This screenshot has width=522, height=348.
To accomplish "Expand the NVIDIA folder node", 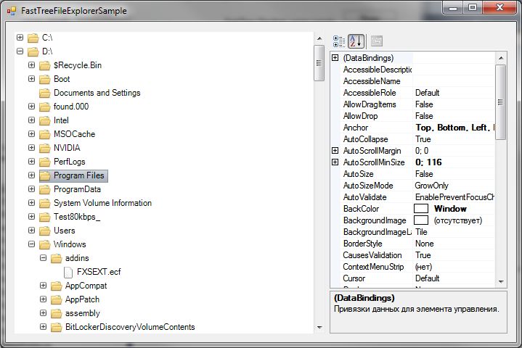I will click(x=32, y=148).
